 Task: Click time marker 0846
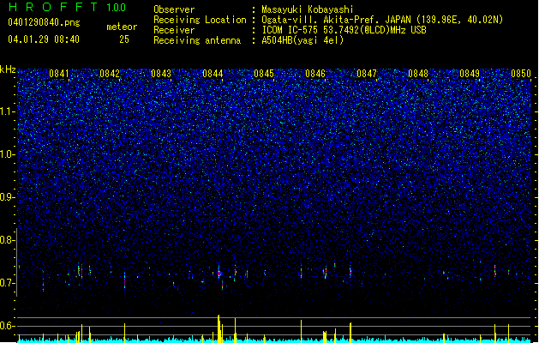(315, 74)
